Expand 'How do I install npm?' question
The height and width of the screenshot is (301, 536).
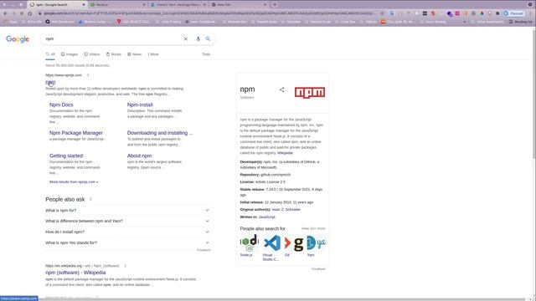127,232
